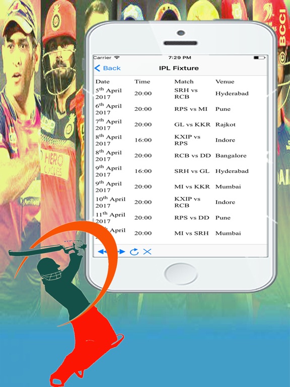Select the SRH vs RCB match
This screenshot has height=387, width=290.
(x=186, y=94)
